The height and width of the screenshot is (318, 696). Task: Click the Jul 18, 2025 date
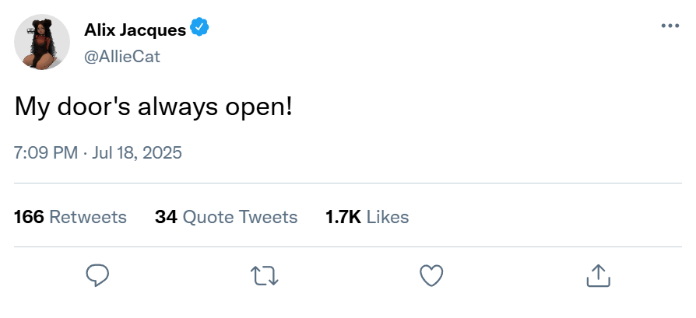coord(137,152)
